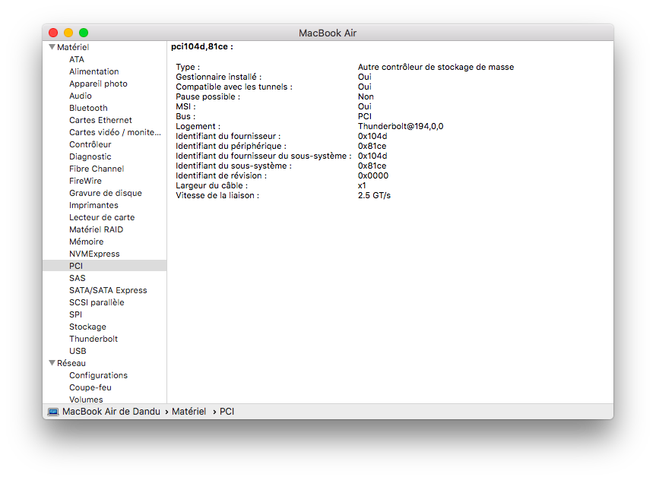Image resolution: width=656 pixels, height=480 pixels.
Task: Click the 'Non' value for Pause possible
Action: click(x=366, y=96)
